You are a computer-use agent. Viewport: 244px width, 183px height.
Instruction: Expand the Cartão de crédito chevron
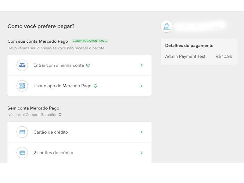coord(142,132)
